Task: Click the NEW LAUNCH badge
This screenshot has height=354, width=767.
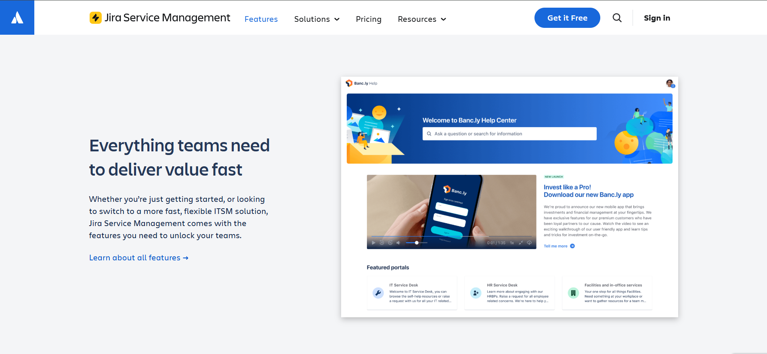Action: 553,177
